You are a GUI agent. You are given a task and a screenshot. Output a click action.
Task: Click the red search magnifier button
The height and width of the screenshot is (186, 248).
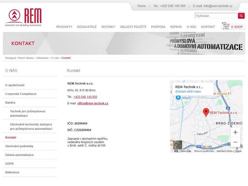point(241,16)
